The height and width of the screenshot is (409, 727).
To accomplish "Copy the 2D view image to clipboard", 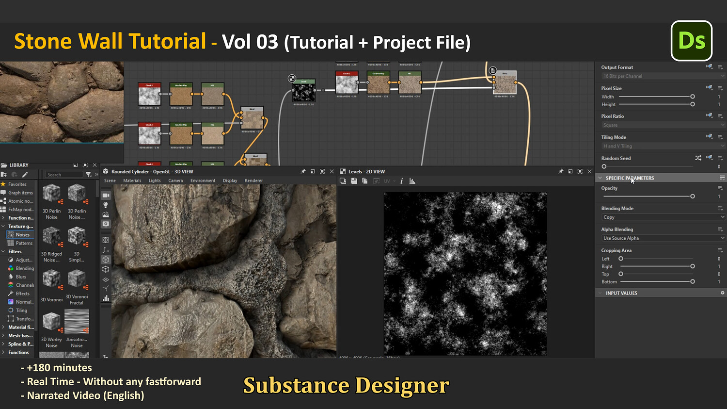I will pyautogui.click(x=365, y=181).
